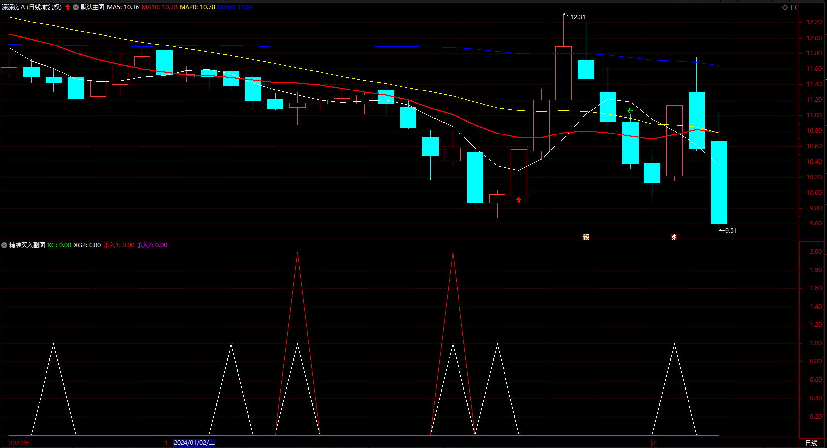
Task: Click the 杀入2: 0.00 indicator value
Action: 152,245
